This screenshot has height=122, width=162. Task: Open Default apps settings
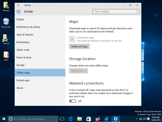click(40, 80)
